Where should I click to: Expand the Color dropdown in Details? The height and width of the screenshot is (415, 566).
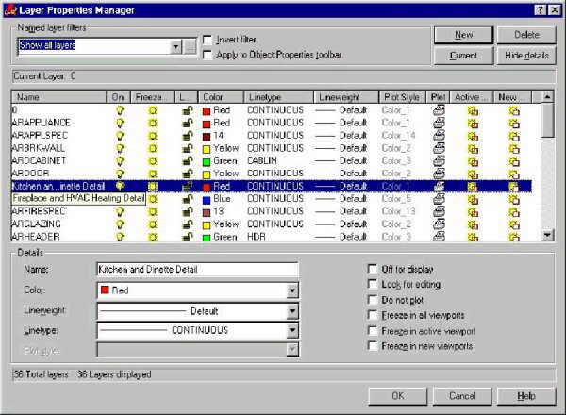click(x=292, y=290)
